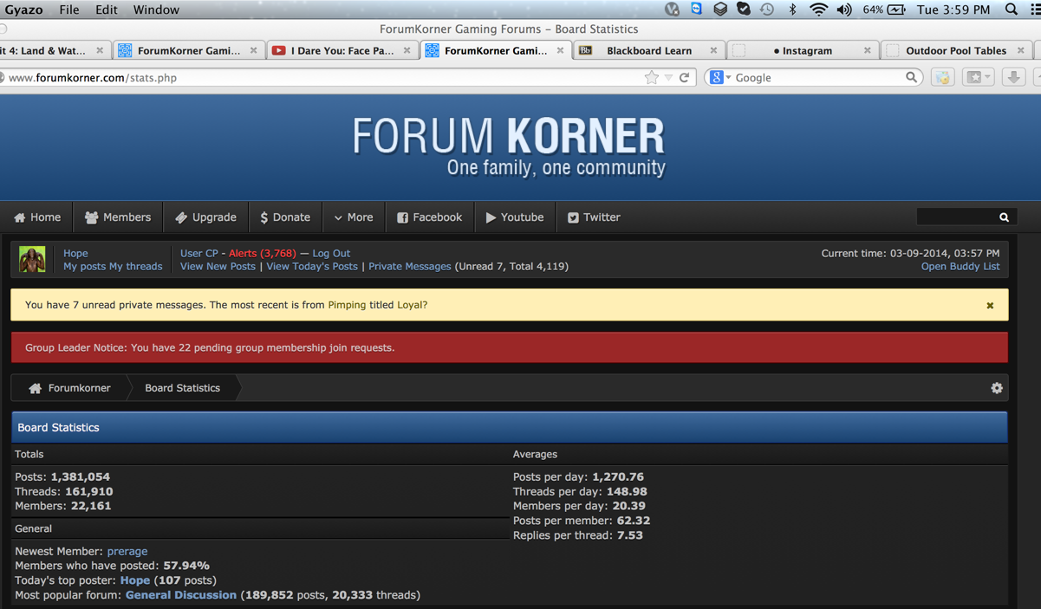The image size is (1041, 609).
Task: Dismiss the unread private messages notice
Action: (x=990, y=306)
